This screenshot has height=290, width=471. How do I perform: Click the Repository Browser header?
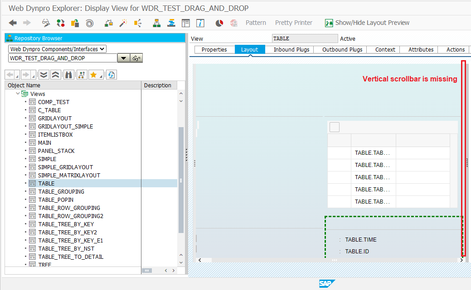pyautogui.click(x=95, y=38)
